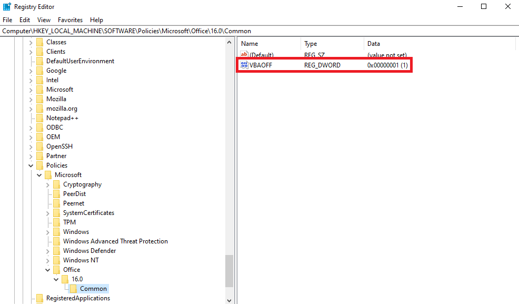Select Windows Advanced Threat Protection key
This screenshot has height=304, width=519.
click(115, 241)
